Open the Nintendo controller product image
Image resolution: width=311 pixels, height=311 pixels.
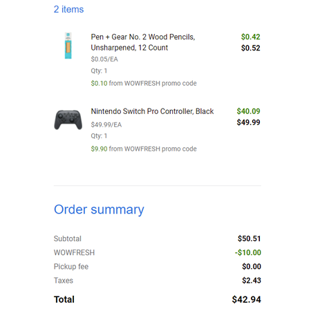(x=68, y=120)
